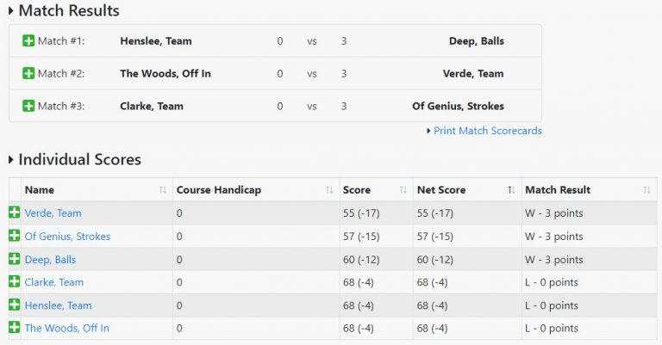
Task: Open Print Match Scorecards link
Action: 487,131
